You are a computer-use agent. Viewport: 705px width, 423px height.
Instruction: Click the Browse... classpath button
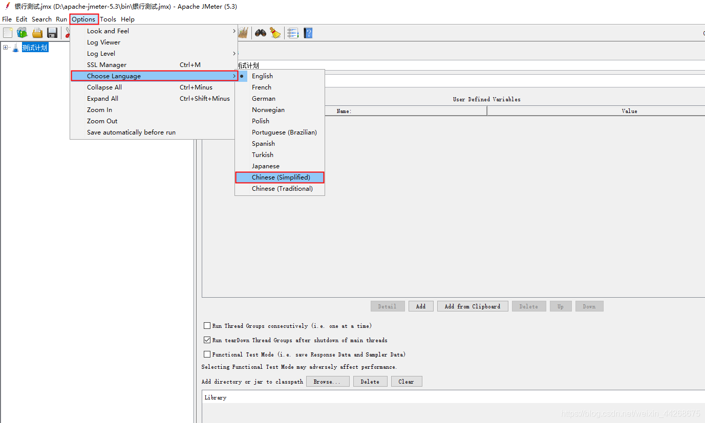328,382
